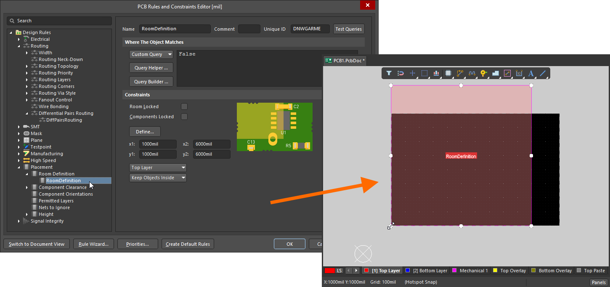The image size is (610, 287).
Task: Enable the Room Locked checkbox
Action: [x=184, y=106]
